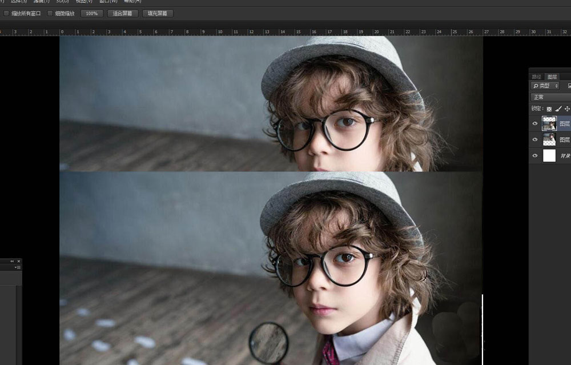Click the 100% zoom button
The image size is (571, 365).
pos(92,14)
